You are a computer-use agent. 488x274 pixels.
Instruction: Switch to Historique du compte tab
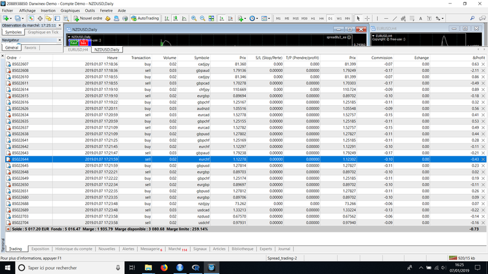click(x=73, y=249)
